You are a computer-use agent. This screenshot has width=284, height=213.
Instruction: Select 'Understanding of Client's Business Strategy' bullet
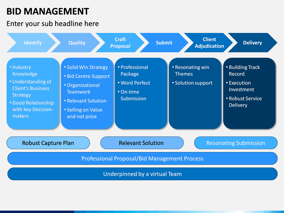pyautogui.click(x=30, y=88)
